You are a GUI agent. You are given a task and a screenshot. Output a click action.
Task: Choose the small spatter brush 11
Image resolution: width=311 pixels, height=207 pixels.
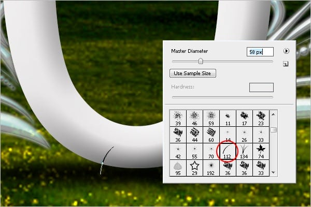tap(228, 119)
